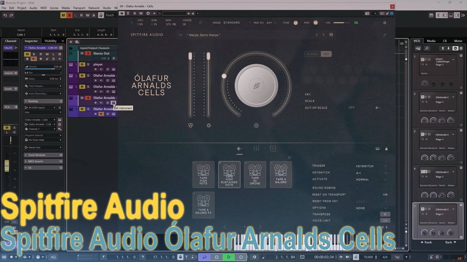Click the Undo arrow in Nuendo toolbar
Image resolution: width=467 pixels, height=262 pixels.
[x=5, y=15]
